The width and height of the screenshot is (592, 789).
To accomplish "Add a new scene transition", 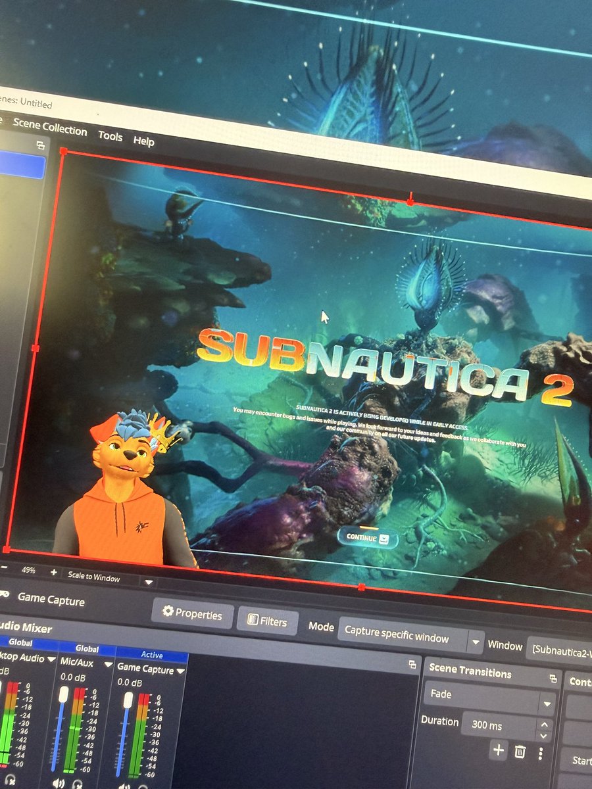I will click(x=499, y=750).
